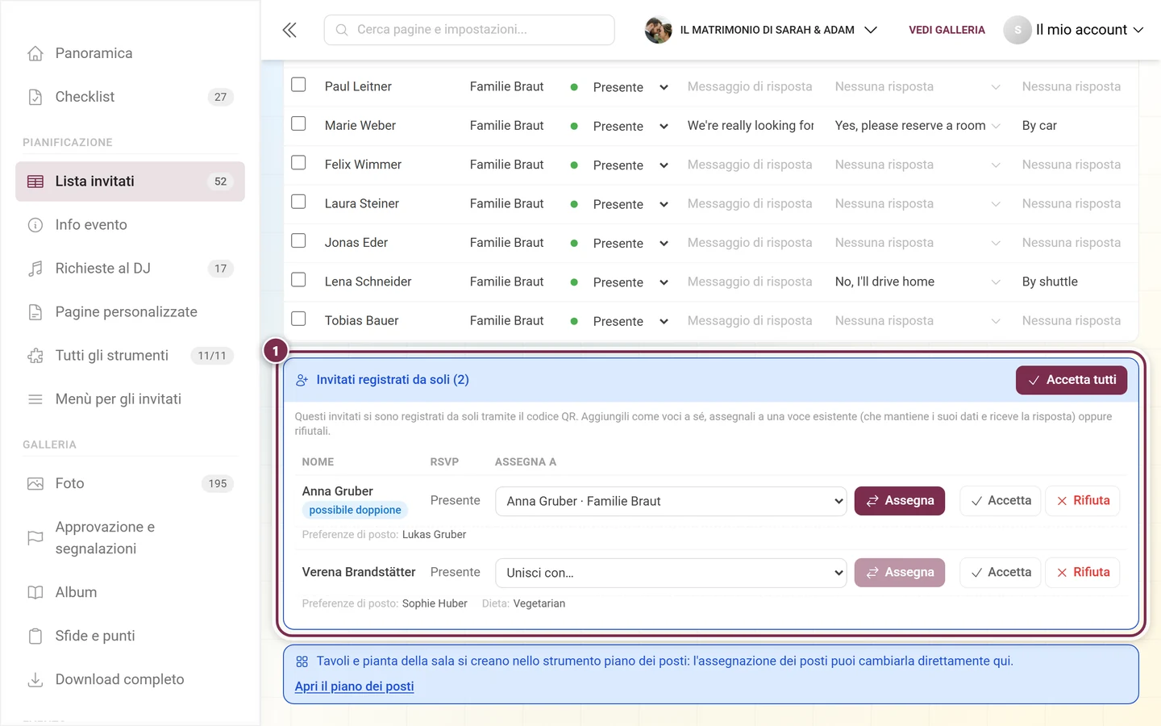Open Lista invitati in sidebar

coord(130,181)
